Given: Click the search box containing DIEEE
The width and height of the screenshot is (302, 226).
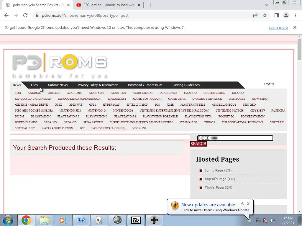Looking at the screenshot, I should [x=235, y=138].
